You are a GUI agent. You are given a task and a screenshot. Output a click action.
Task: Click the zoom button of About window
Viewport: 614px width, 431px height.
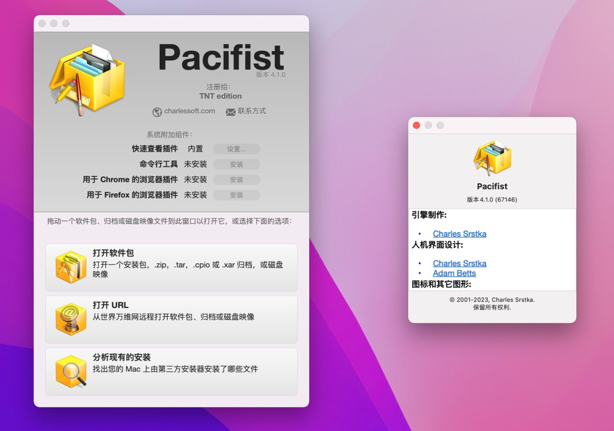(x=440, y=125)
